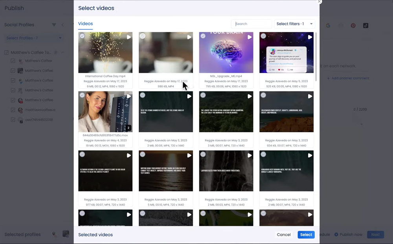393x244 pixels.
Task: Select the International Coffee Day.mp4 checkbox
Action: click(82, 36)
